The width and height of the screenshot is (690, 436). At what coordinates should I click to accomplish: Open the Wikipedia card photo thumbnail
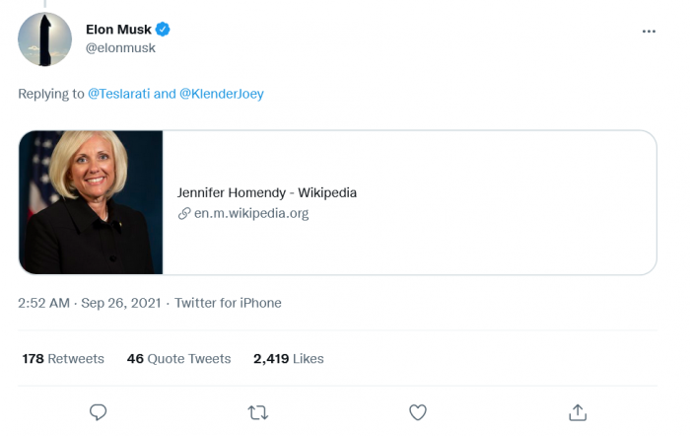pyautogui.click(x=91, y=202)
